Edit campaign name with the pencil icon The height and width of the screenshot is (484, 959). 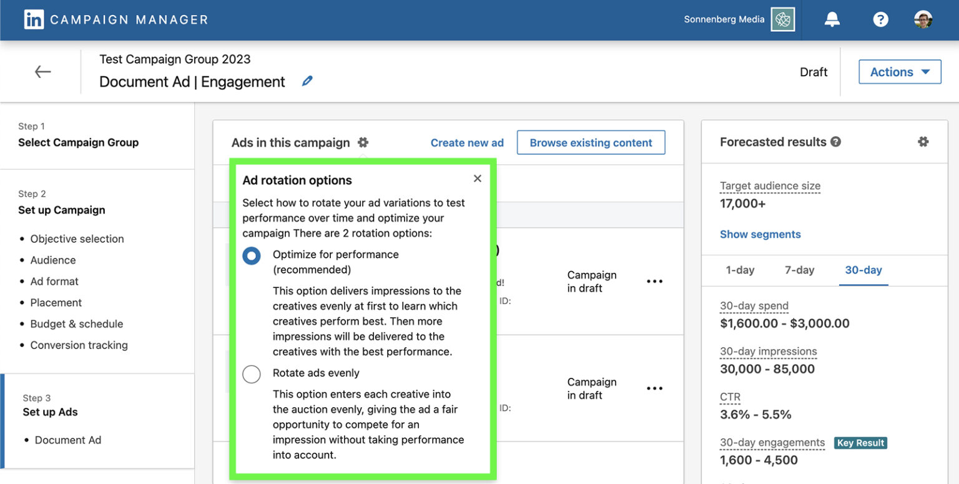coord(307,81)
